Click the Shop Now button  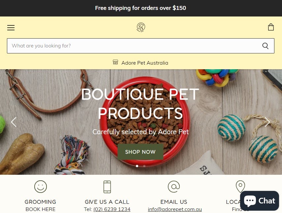click(x=141, y=152)
